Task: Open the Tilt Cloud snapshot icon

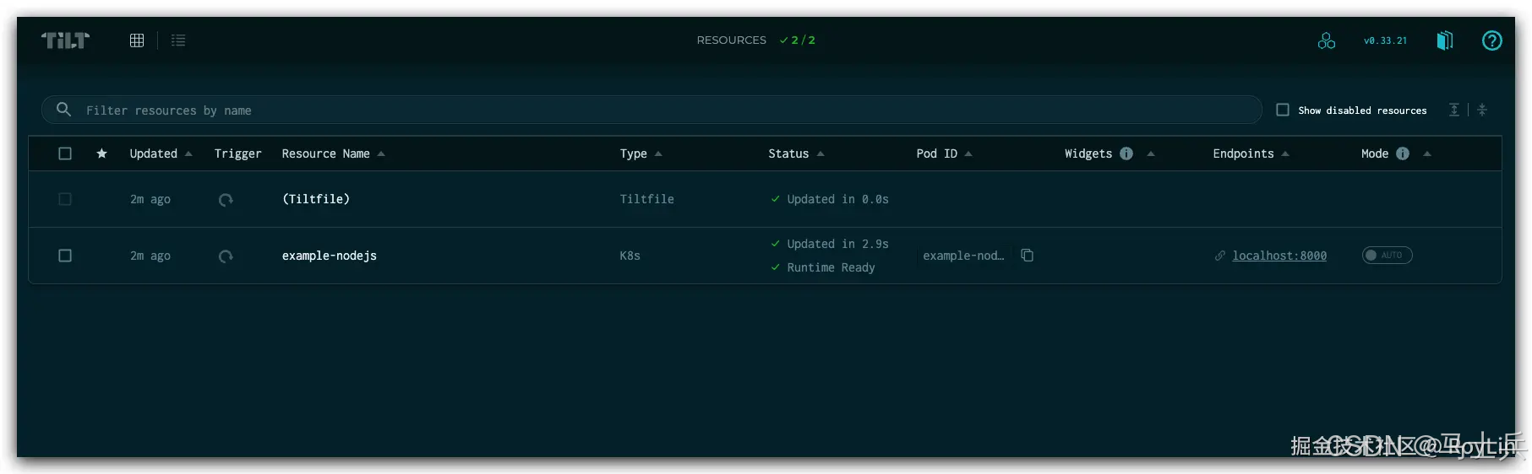Action: (1327, 40)
